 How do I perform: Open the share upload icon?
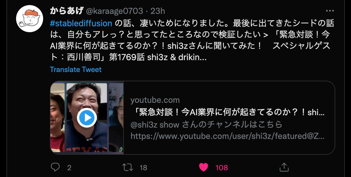284,167
